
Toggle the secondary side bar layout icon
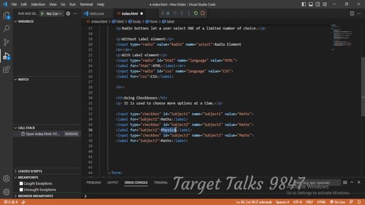pos(318,4)
